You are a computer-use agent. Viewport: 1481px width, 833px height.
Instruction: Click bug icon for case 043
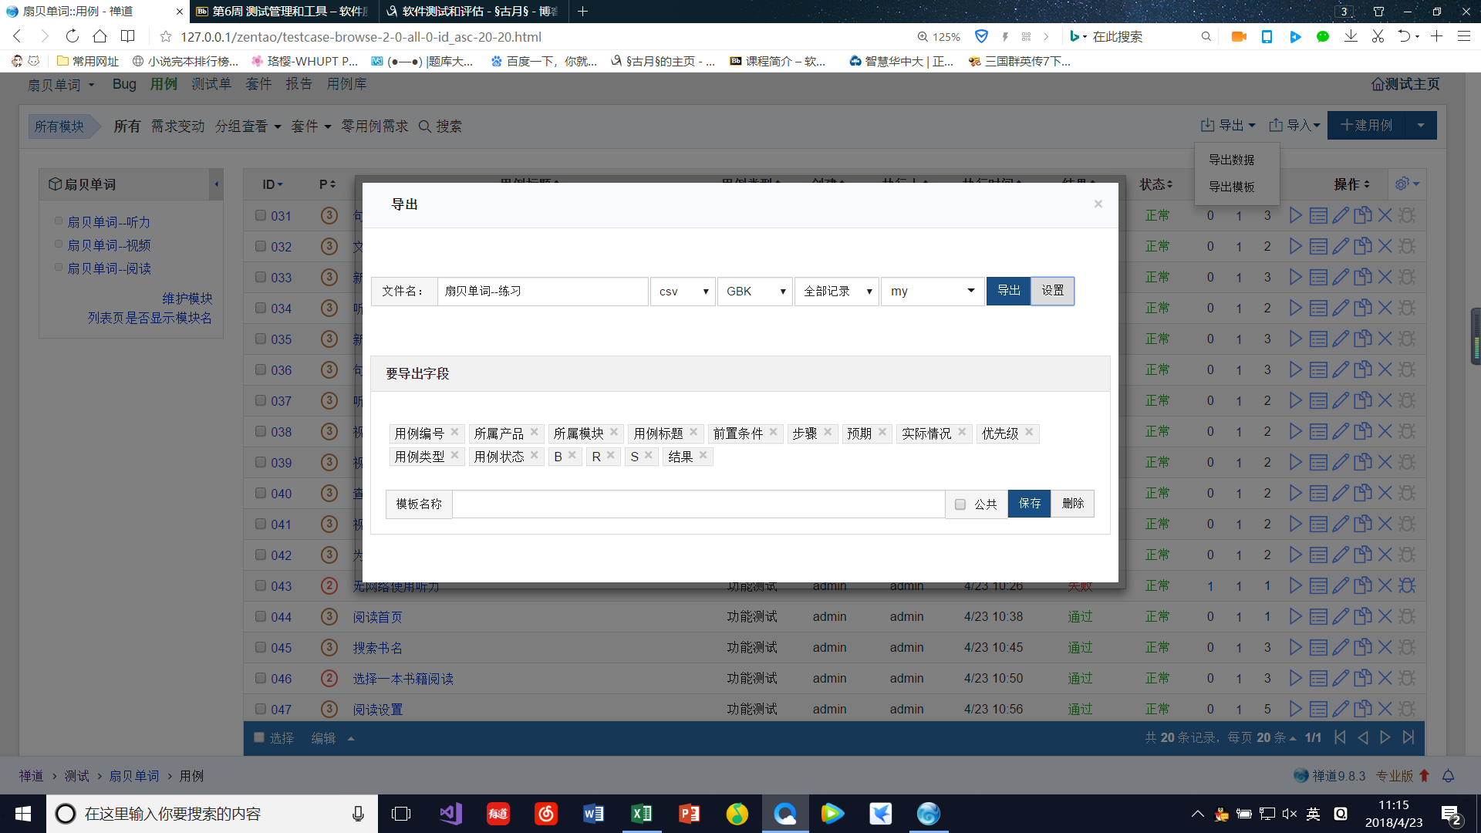click(x=1407, y=585)
